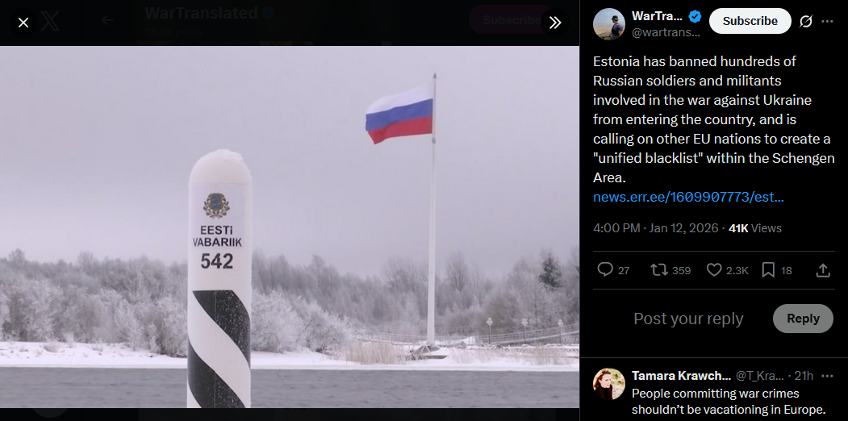The image size is (848, 421).
Task: Like the post with the heart icon
Action: [x=714, y=269]
